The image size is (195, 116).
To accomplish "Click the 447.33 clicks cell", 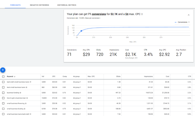I will coord(118,93).
